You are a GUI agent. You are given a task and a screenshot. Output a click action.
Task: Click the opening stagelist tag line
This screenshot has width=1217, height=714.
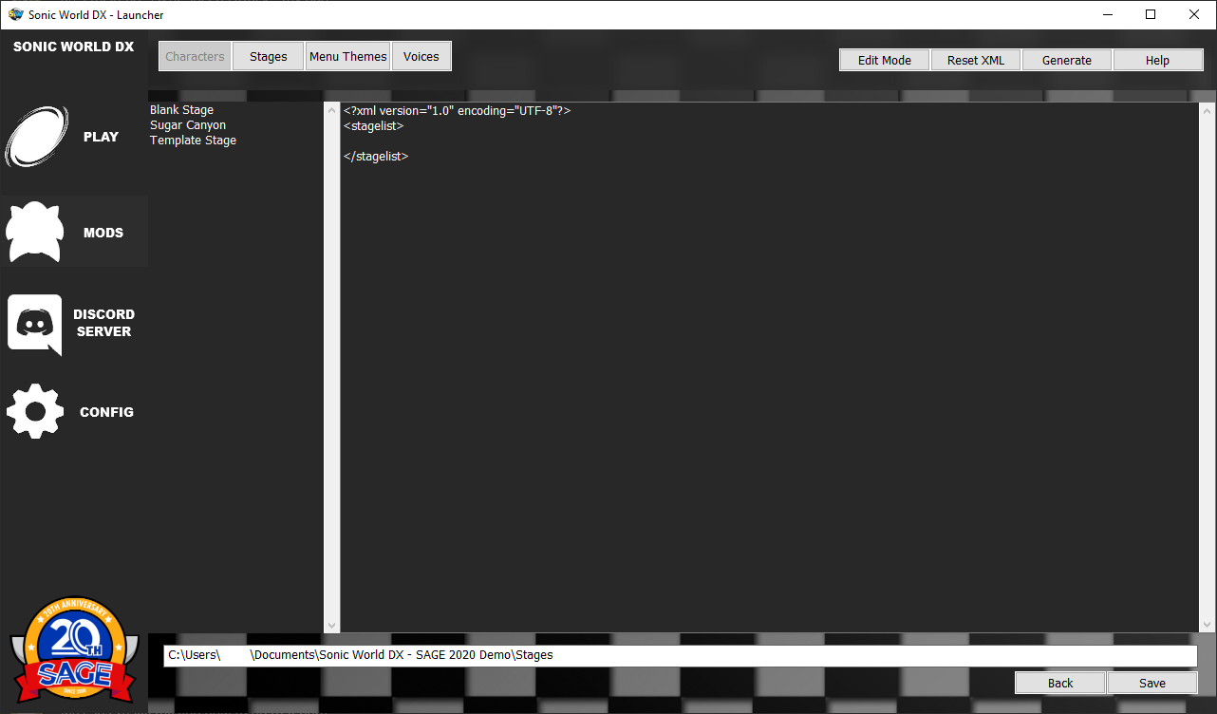click(x=374, y=125)
